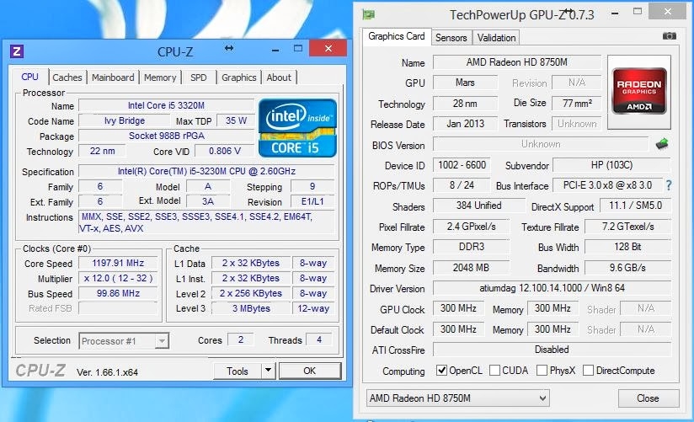Expand the AMD Radeon HD 8750M GPU selector

point(458,398)
